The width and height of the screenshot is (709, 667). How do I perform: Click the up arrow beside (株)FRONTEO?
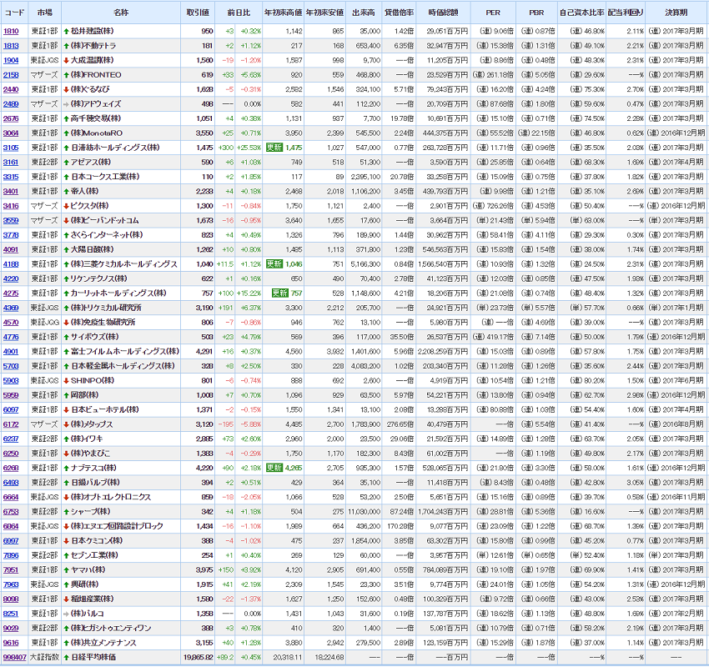(x=66, y=75)
